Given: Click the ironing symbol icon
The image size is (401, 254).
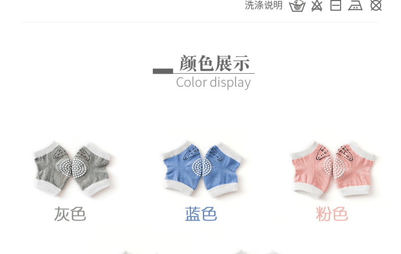Looking at the screenshot, I should pyautogui.click(x=355, y=5).
